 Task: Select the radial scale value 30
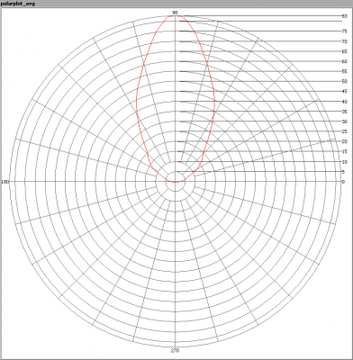[345, 121]
